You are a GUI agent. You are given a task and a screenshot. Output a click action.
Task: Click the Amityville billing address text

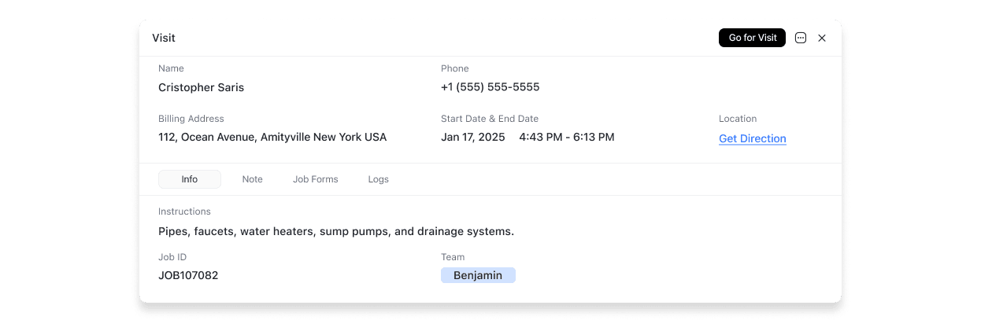272,137
